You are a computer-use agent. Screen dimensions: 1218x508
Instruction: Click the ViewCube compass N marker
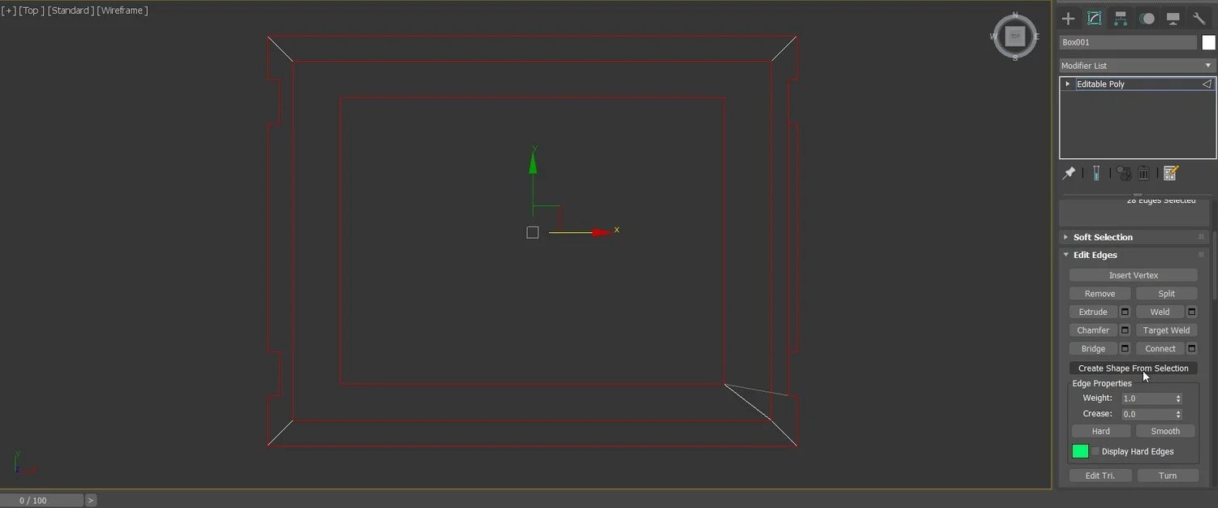(1015, 15)
